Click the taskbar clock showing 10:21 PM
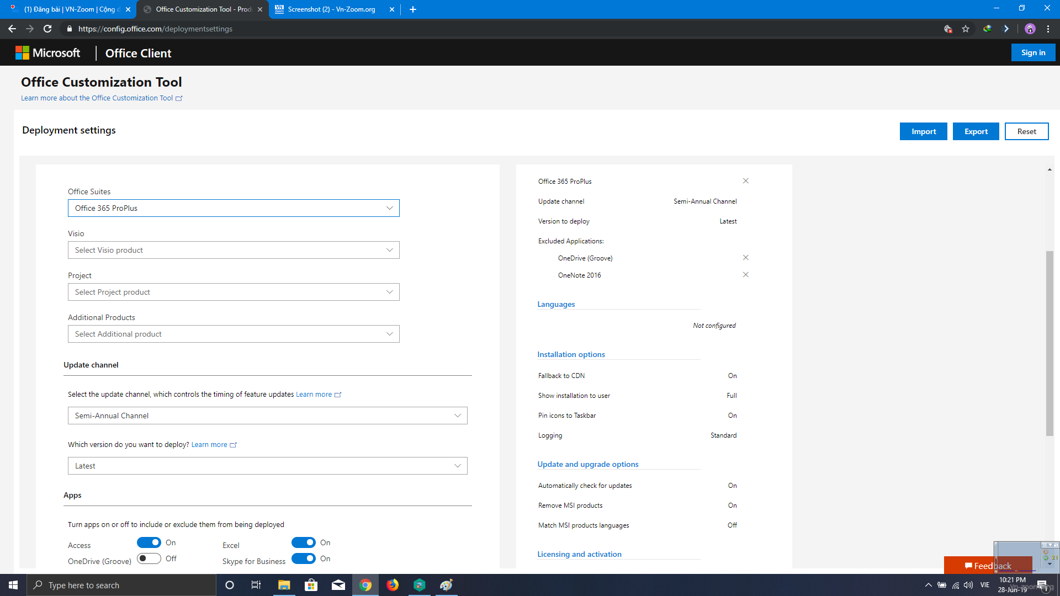 (1013, 585)
